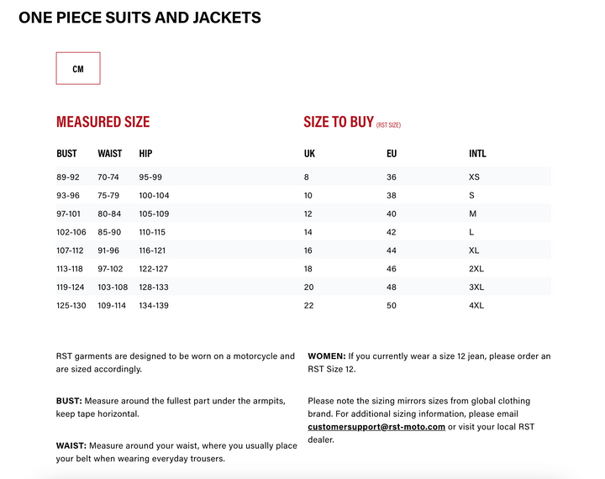The height and width of the screenshot is (479, 605).
Task: Select the 89-92 bust measurement cell
Action: [x=67, y=177]
